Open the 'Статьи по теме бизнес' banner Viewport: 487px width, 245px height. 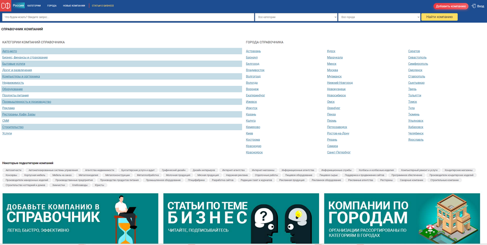coord(241,218)
